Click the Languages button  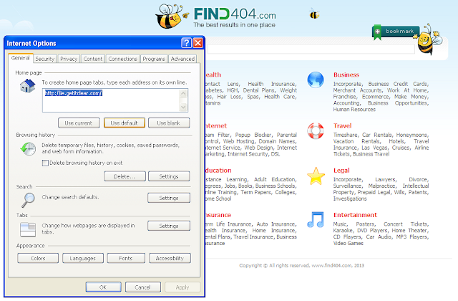coord(83,258)
